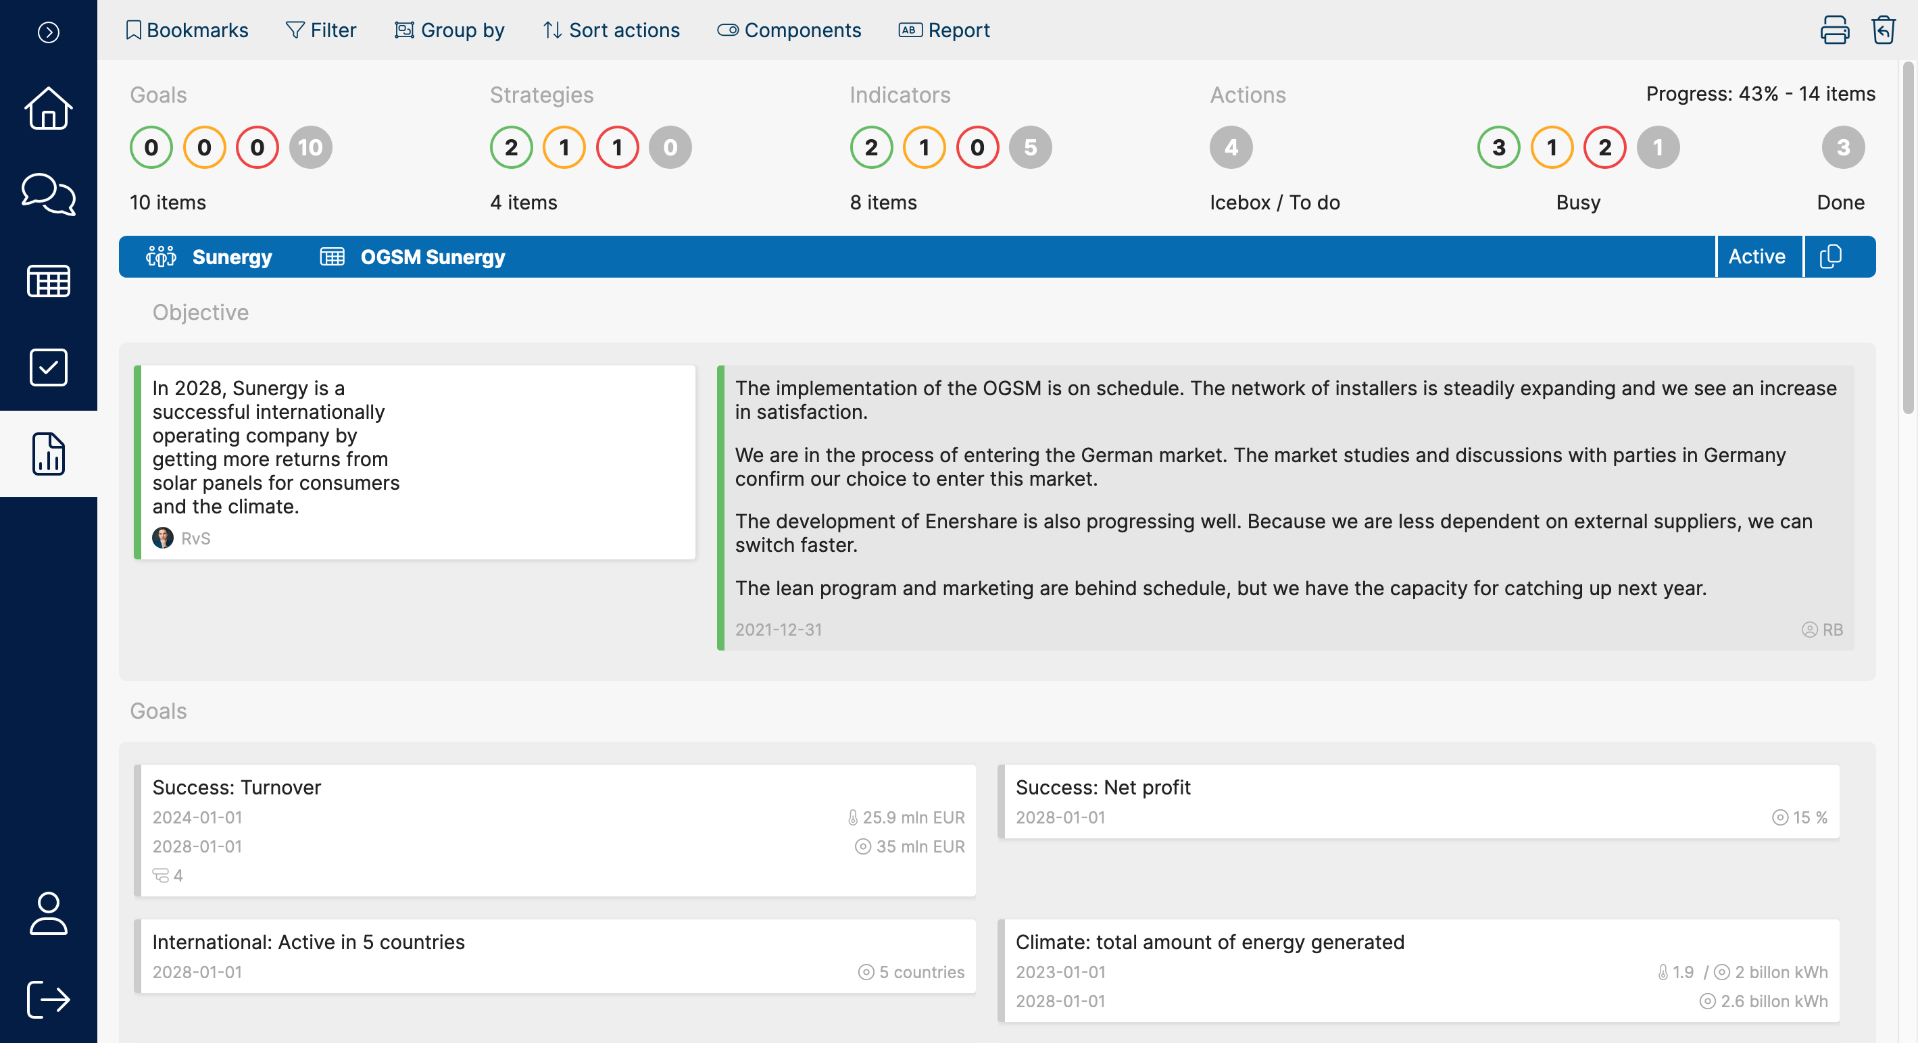Open the Bookmarks menu
The image size is (1918, 1043).
coord(187,30)
